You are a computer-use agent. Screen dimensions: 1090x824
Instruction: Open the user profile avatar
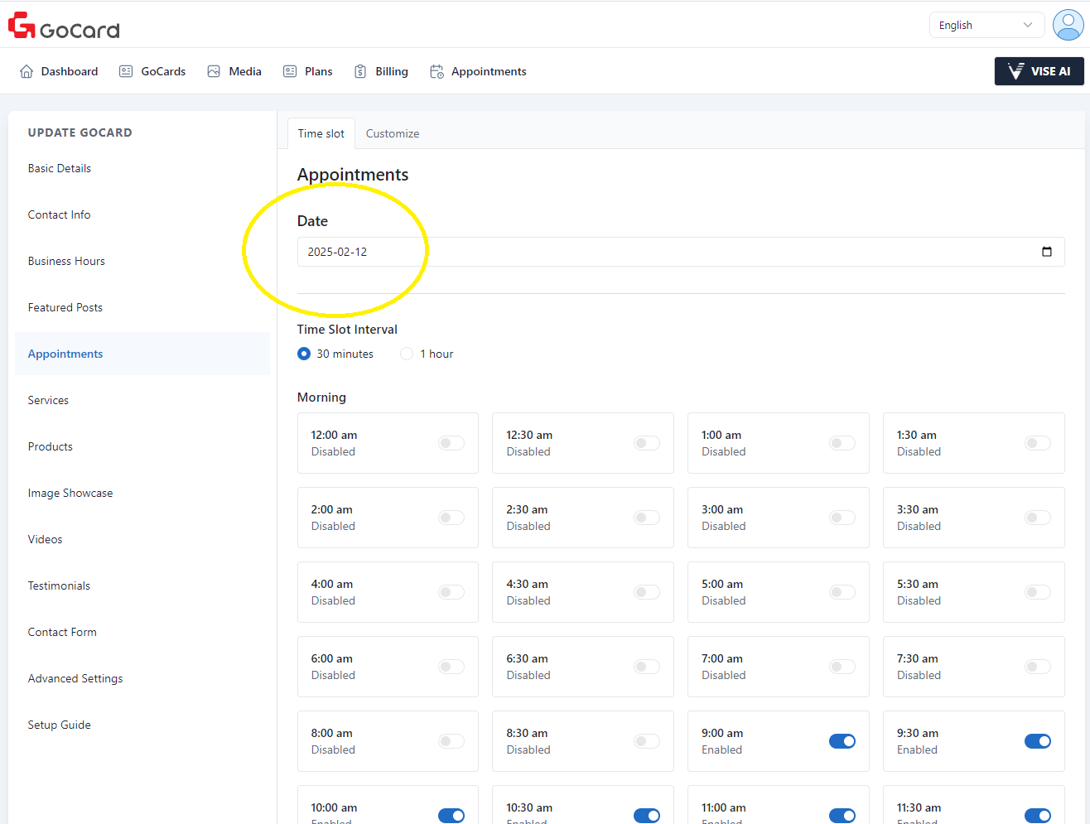coord(1068,25)
